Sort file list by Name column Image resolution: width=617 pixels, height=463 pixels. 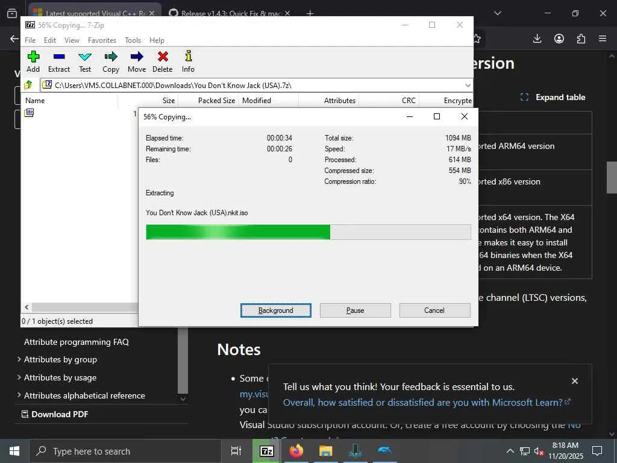[69, 101]
